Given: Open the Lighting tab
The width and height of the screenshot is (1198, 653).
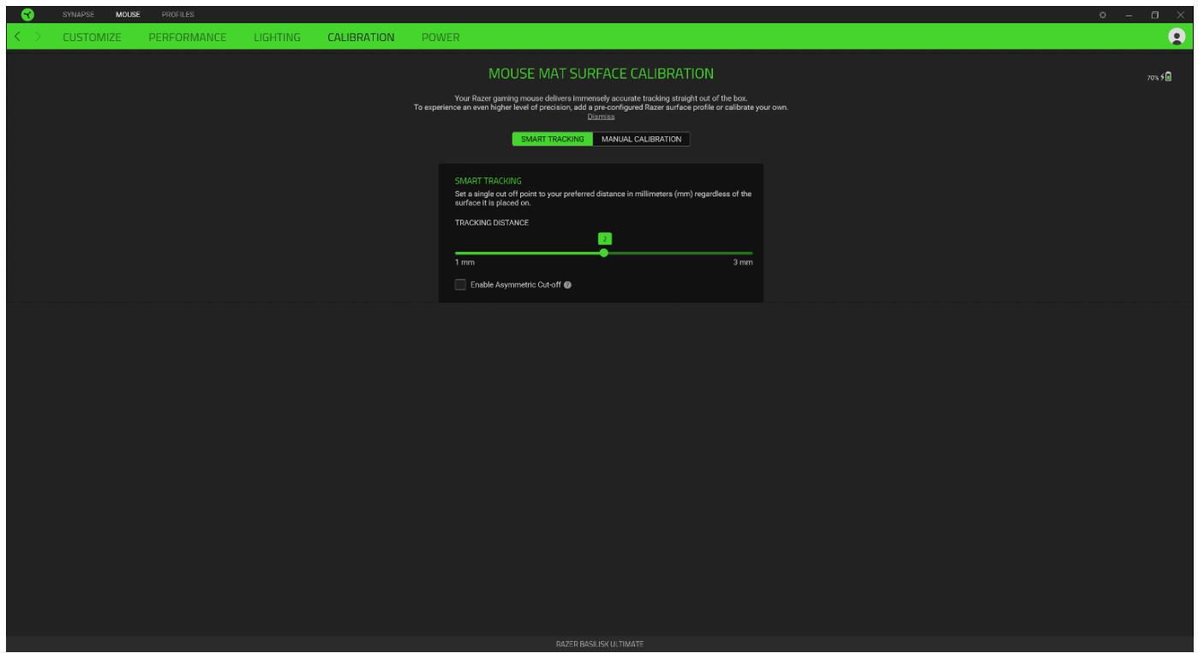Looking at the screenshot, I should point(277,38).
